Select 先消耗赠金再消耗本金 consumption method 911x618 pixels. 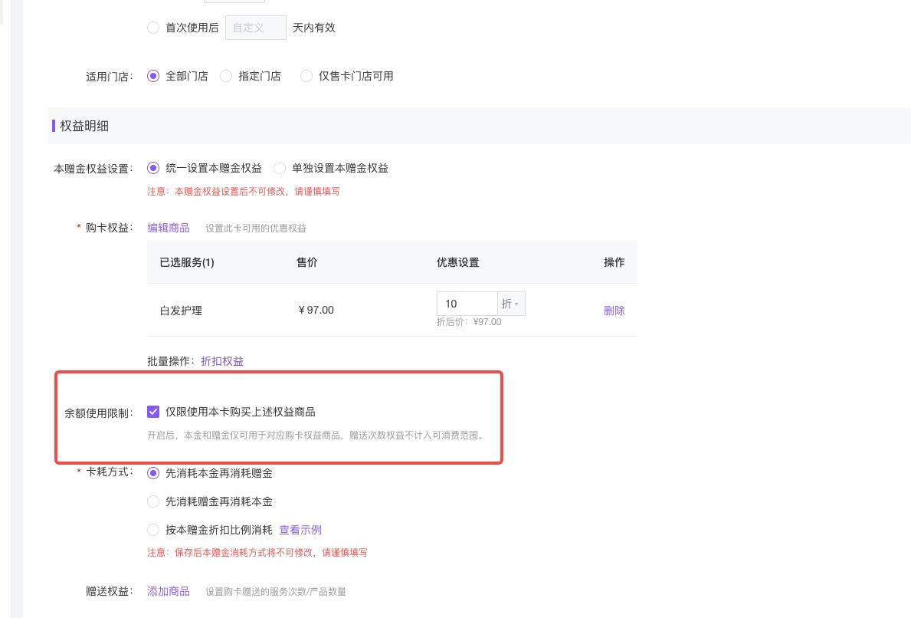click(x=153, y=501)
